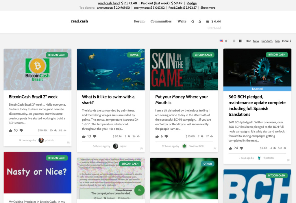The image size is (296, 203).
Task: Click the read.cash fund link
Action: [x=109, y=3]
